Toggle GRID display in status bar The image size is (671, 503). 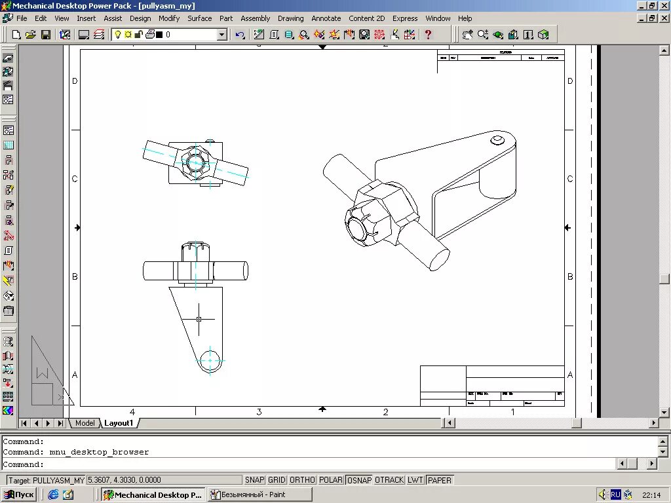coord(277,480)
